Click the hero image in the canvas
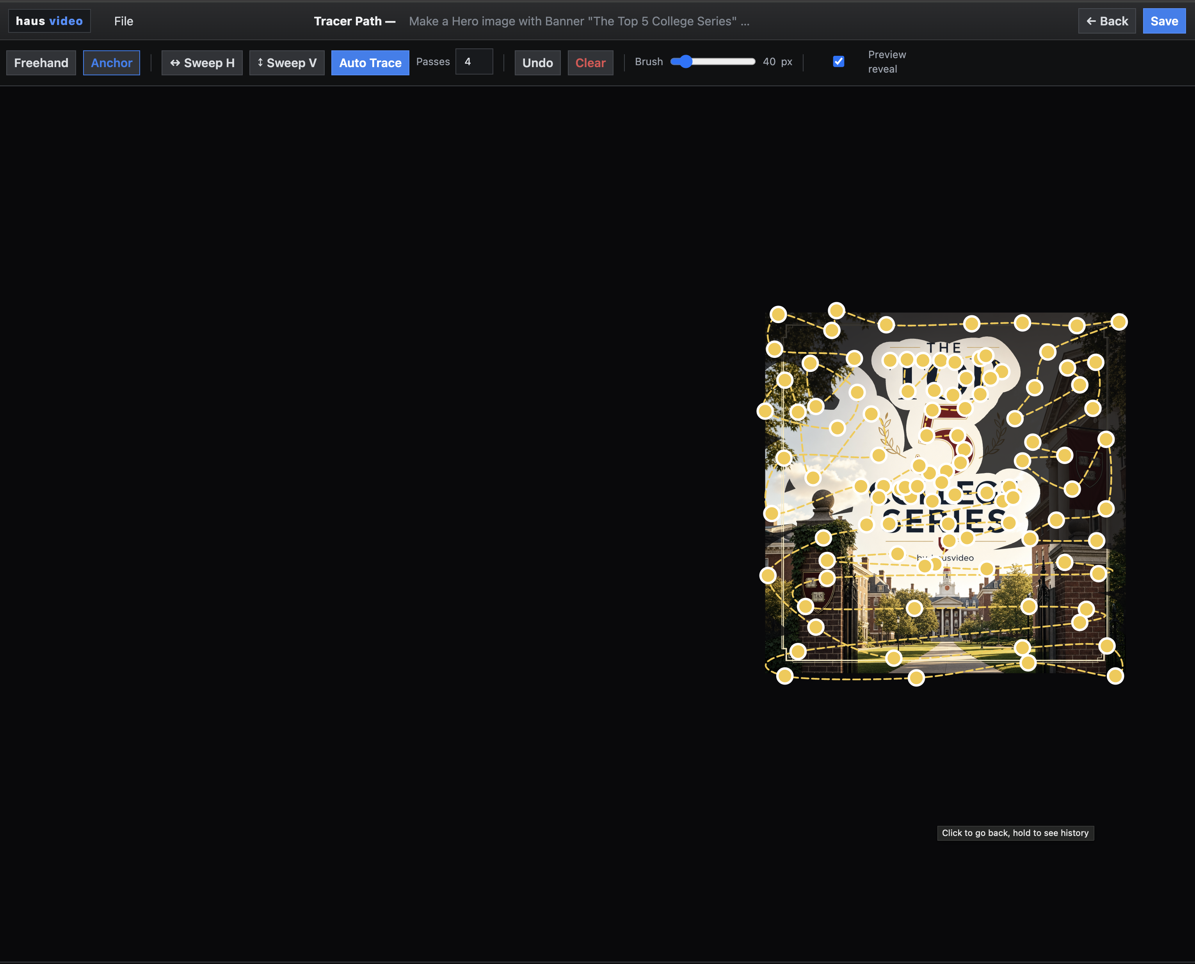The width and height of the screenshot is (1195, 964). 945,493
